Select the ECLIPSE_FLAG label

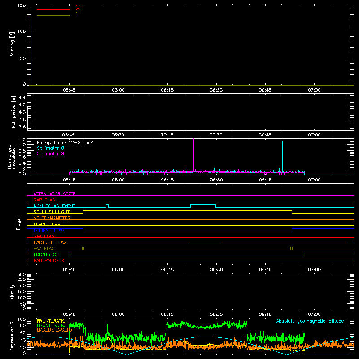pyautogui.click(x=49, y=230)
